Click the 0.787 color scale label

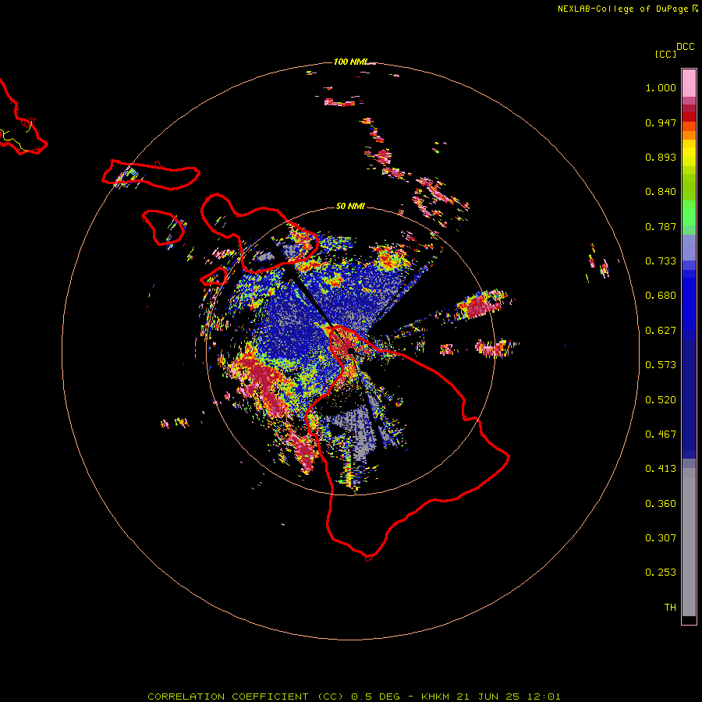(x=661, y=226)
